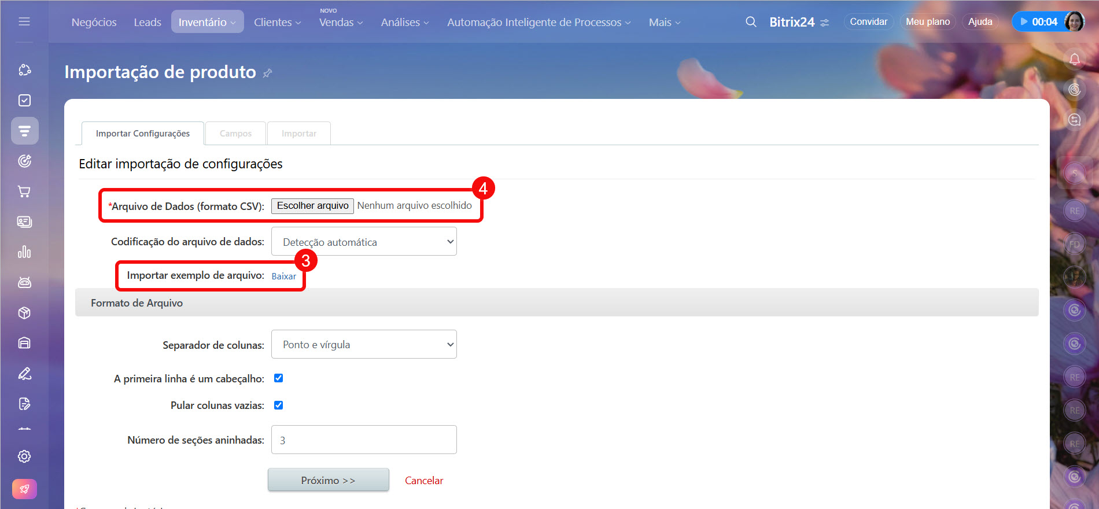Uncheck the 'Pular colunas vazias' checkbox
Viewport: 1099px width, 509px height.
(278, 405)
